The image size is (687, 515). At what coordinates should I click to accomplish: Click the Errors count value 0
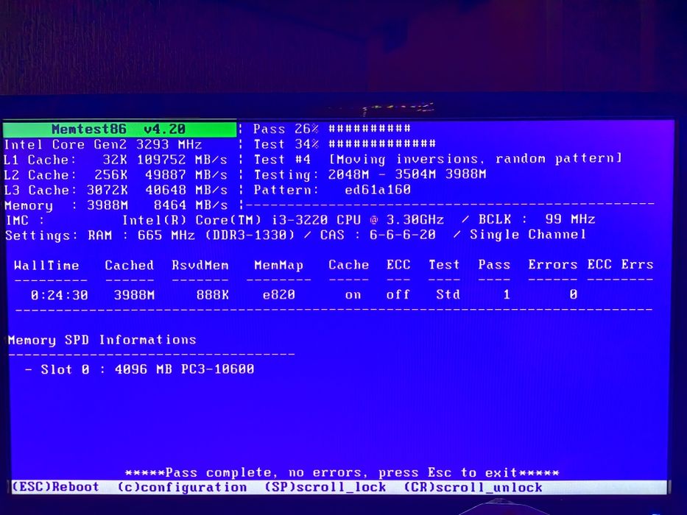[x=573, y=294]
